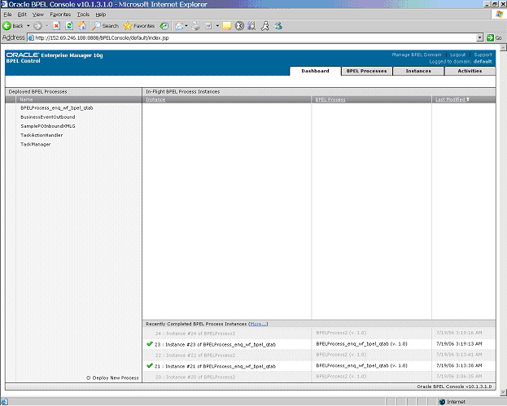
Task: Click the AIM running-man icon
Action: tap(264, 26)
